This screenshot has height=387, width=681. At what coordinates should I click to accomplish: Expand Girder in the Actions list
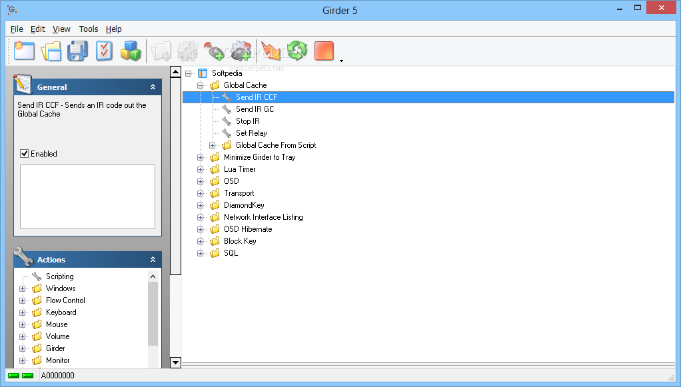(x=22, y=349)
